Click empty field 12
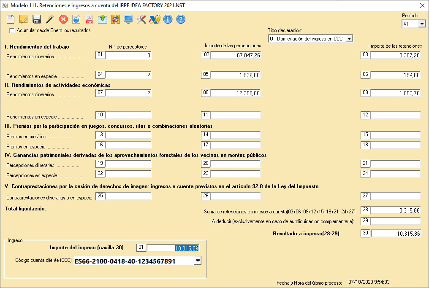 tap(395, 115)
